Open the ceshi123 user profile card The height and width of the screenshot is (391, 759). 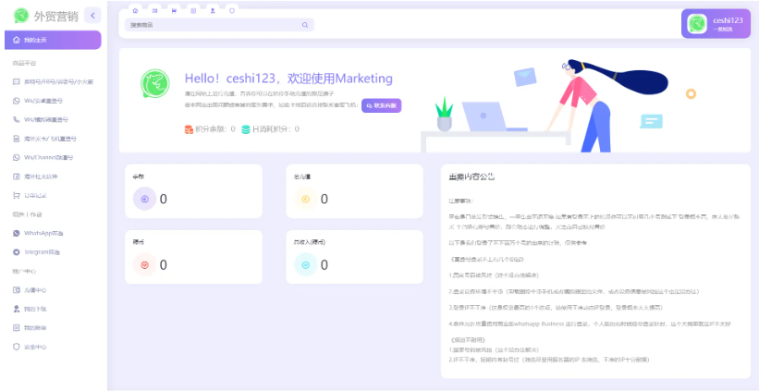[716, 24]
